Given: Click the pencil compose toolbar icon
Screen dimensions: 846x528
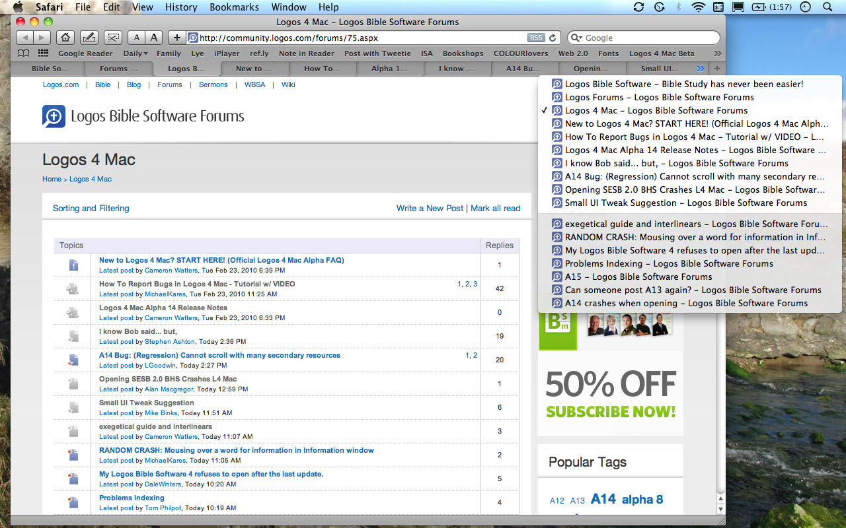Looking at the screenshot, I should (89, 38).
